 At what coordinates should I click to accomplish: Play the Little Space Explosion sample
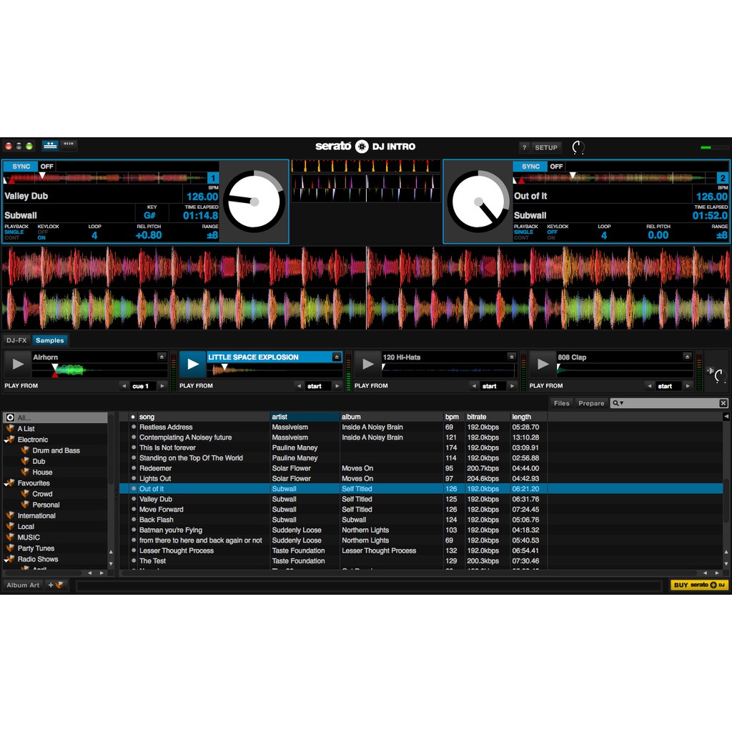pyautogui.click(x=193, y=364)
